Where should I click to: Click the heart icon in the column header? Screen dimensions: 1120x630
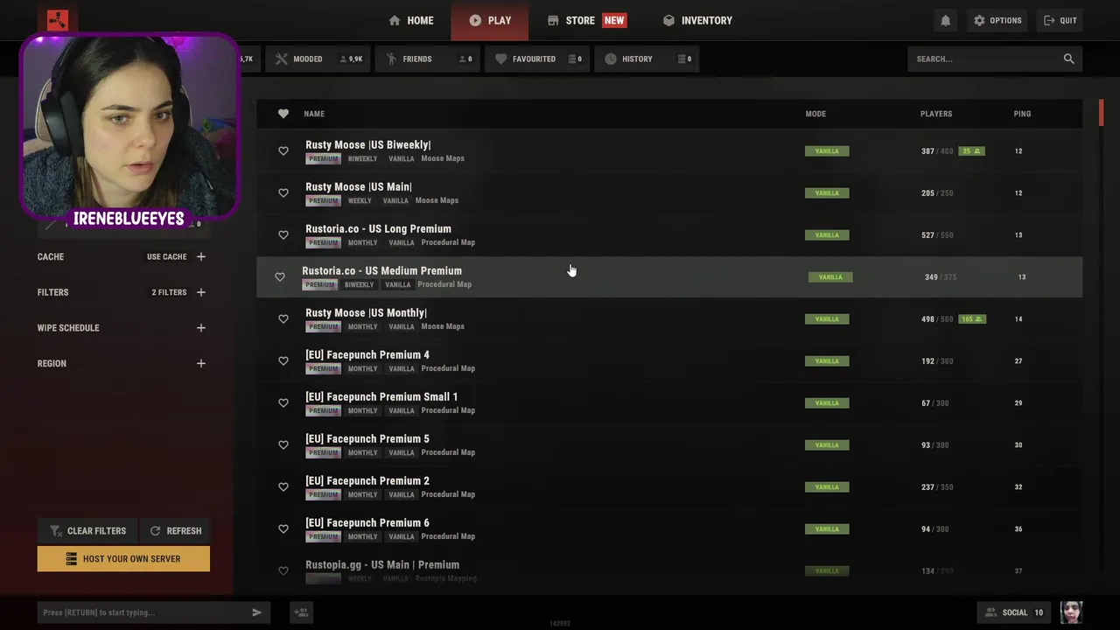[x=283, y=114]
